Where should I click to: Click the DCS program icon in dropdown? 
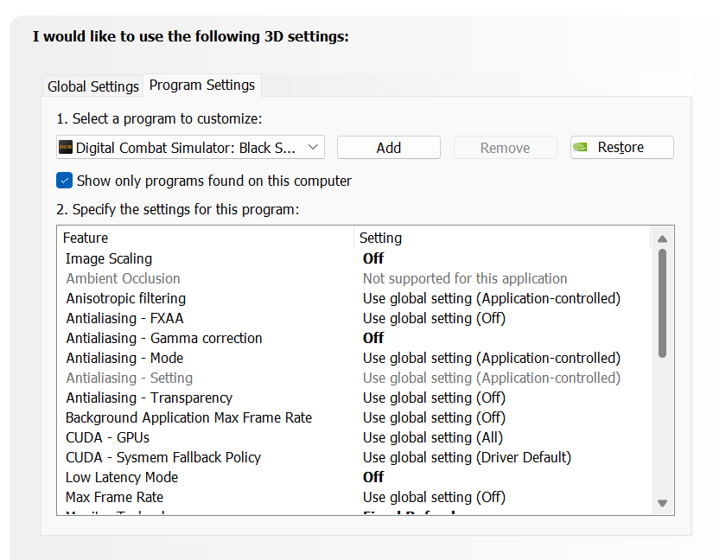[66, 147]
